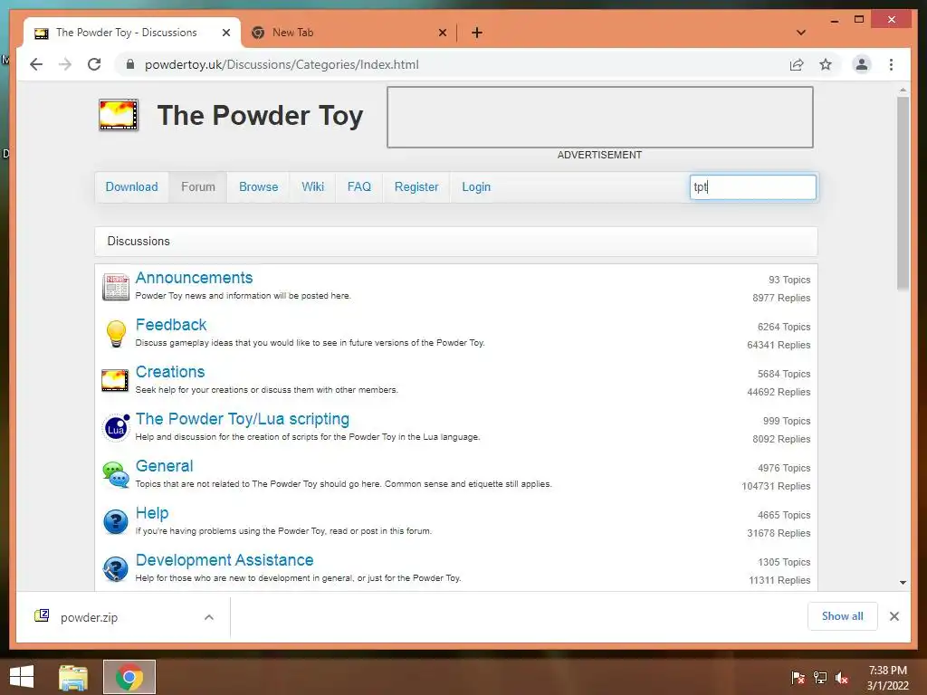Image resolution: width=927 pixels, height=695 pixels.
Task: Open the Feedback category link
Action: point(171,325)
